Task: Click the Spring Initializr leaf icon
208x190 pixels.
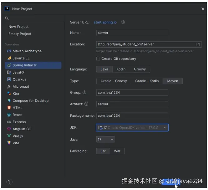Action: [x=9, y=65]
